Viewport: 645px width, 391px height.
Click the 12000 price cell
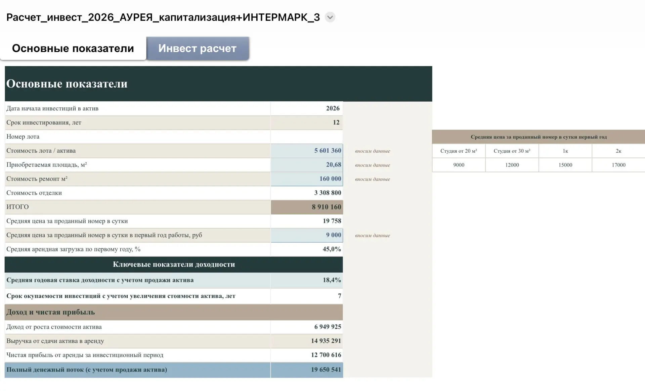click(x=512, y=165)
